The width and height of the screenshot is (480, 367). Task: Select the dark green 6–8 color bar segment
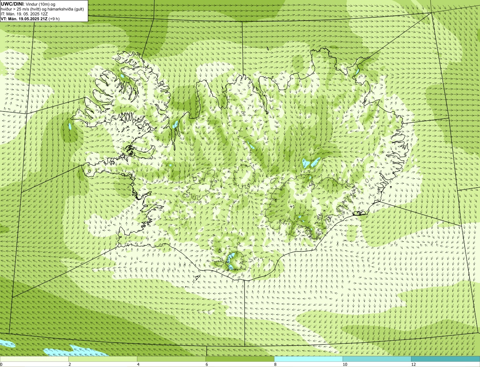click(x=240, y=359)
